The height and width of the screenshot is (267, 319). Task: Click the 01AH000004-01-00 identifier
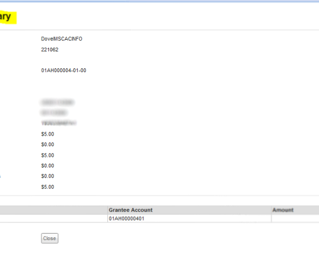pos(63,70)
